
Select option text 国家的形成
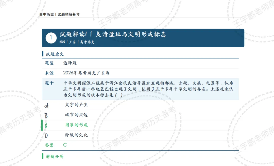(x=77, y=125)
